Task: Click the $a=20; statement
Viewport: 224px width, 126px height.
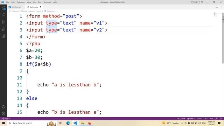Action: [34, 50]
